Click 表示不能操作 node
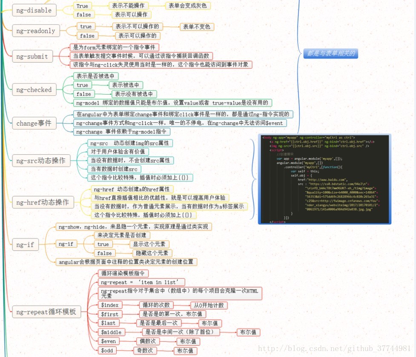416x357 pixels. click(129, 6)
